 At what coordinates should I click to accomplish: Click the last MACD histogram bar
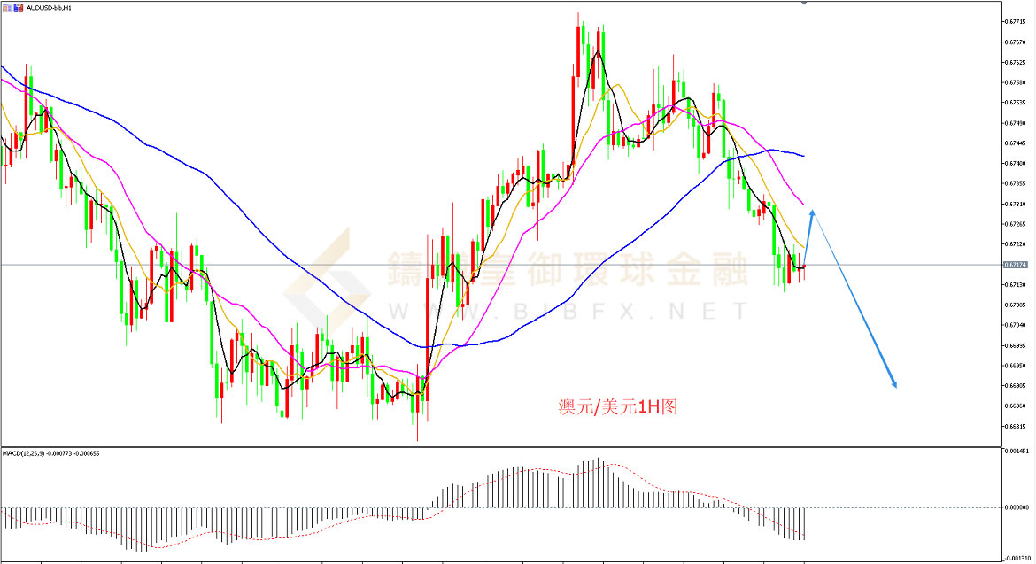click(804, 523)
